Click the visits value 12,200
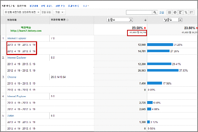The height and width of the screenshot is (132, 198). point(142,64)
